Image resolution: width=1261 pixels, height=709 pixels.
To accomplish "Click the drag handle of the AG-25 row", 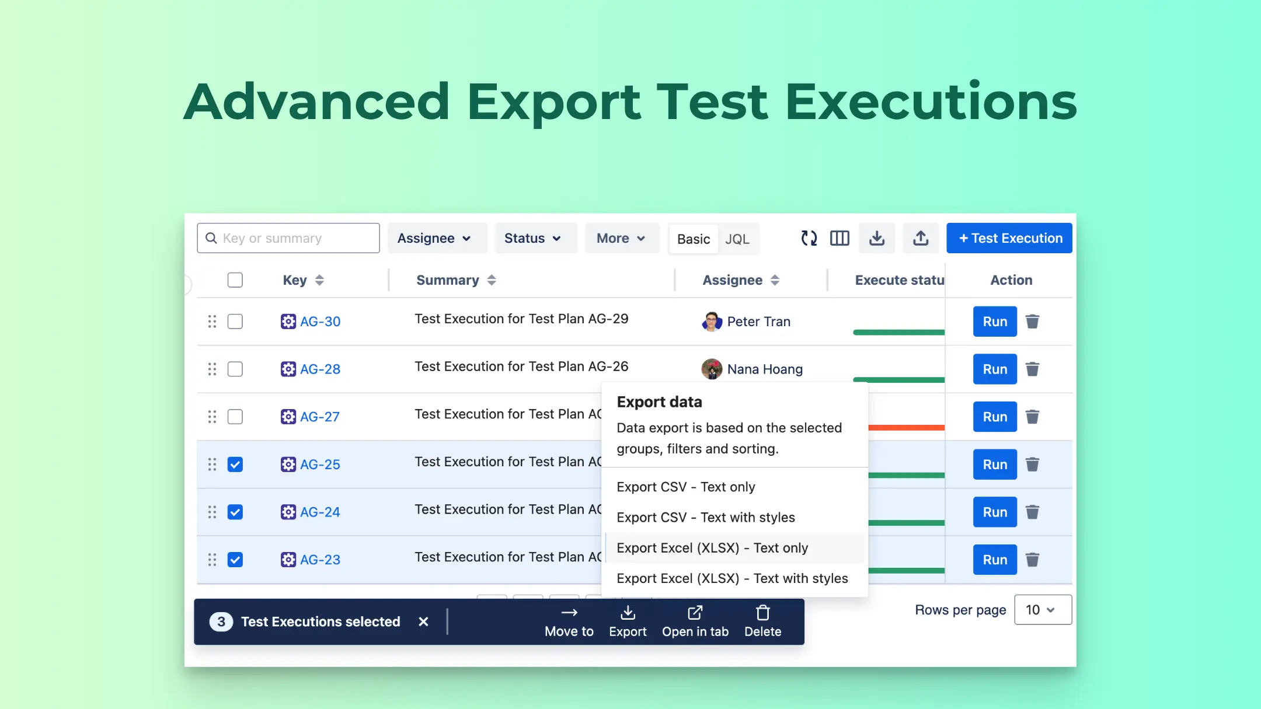I will tap(212, 464).
